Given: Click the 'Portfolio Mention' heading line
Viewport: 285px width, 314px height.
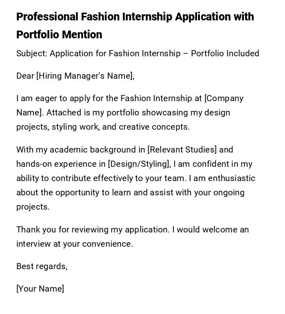Looking at the screenshot, I should pyautogui.click(x=59, y=35).
